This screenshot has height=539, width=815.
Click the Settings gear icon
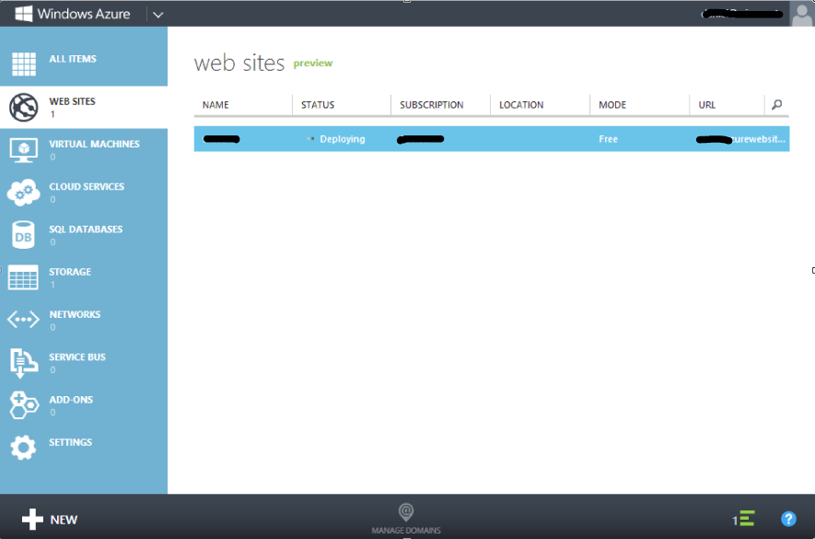pos(23,448)
